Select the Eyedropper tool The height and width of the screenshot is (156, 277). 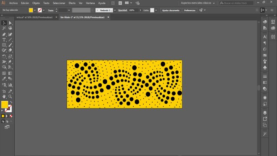click(x=4, y=79)
